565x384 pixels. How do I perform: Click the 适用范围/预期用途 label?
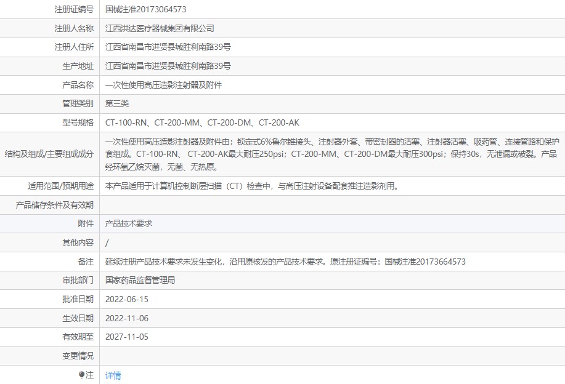point(60,186)
